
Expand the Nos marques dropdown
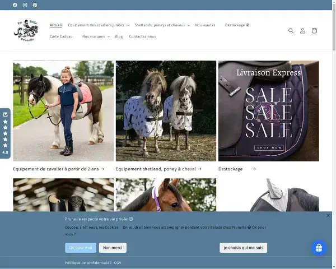click(x=96, y=36)
